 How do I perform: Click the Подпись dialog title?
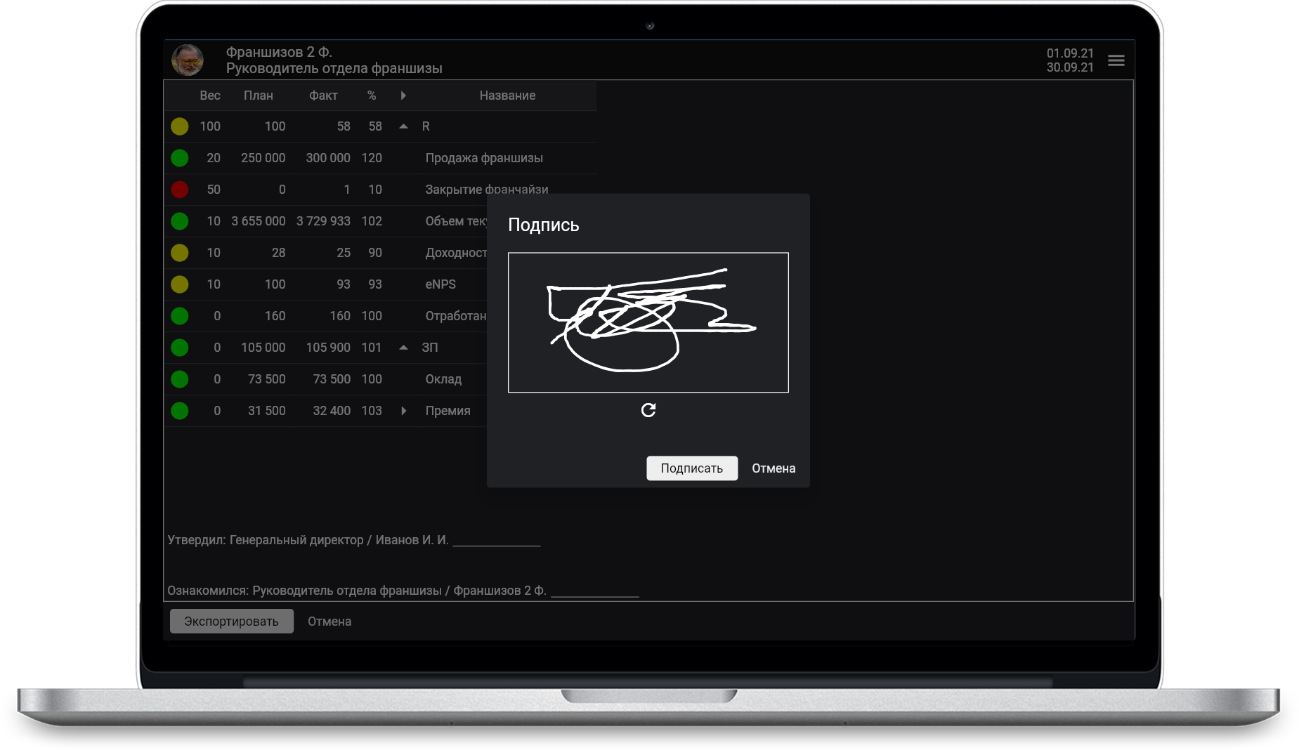543,225
